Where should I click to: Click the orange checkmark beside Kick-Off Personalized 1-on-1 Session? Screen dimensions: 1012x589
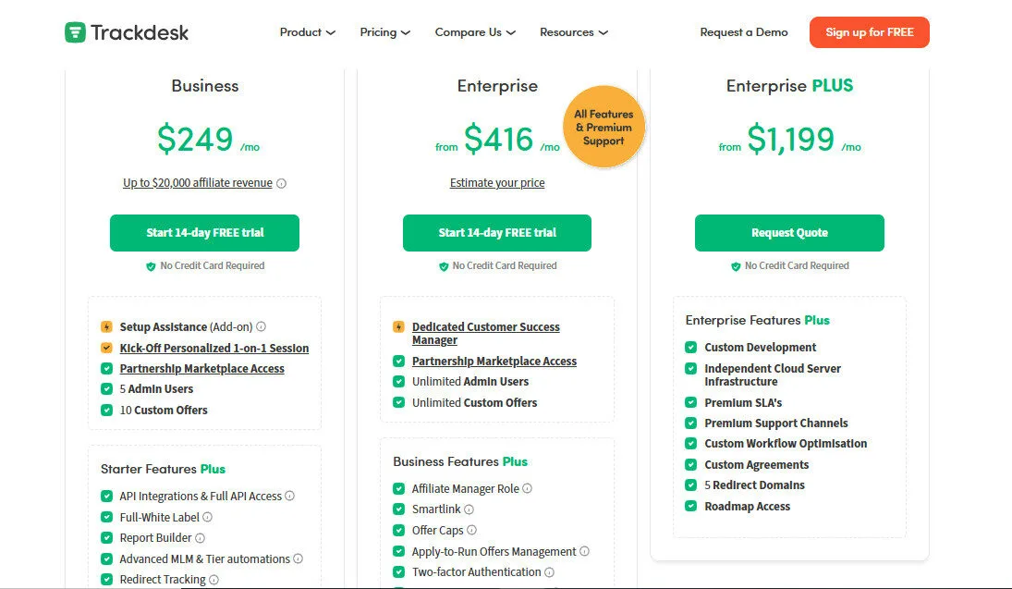click(x=106, y=348)
